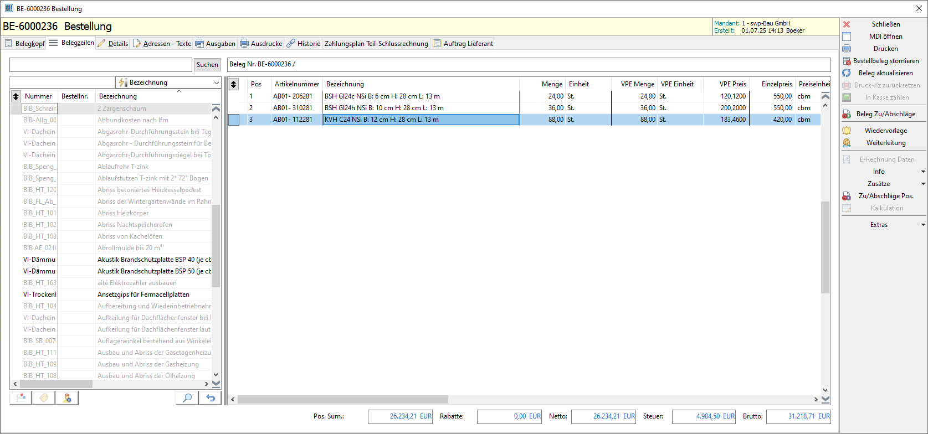Click the Pos. Sum. field

click(400, 416)
